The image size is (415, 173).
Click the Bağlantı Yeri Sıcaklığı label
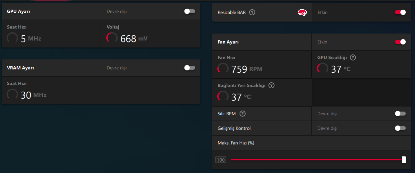pos(242,85)
